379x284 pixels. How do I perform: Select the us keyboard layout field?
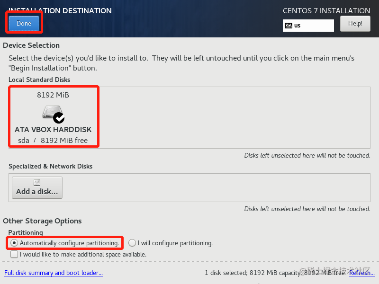[308, 26]
